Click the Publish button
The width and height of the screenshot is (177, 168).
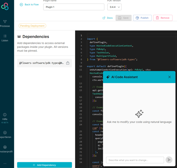[142, 18]
